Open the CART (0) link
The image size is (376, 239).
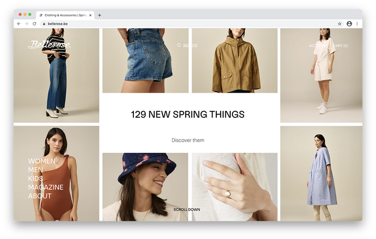[340, 46]
